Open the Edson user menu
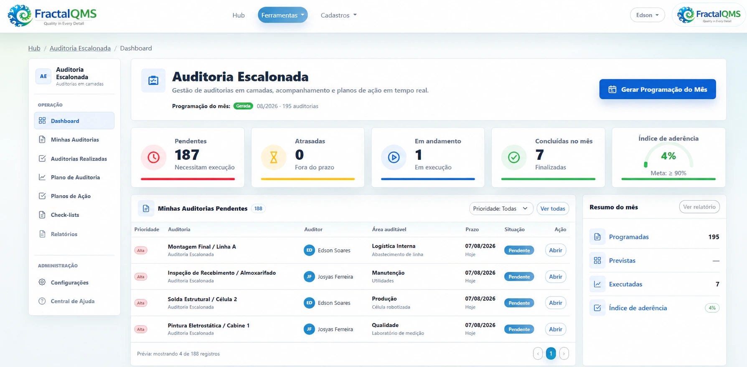This screenshot has height=367, width=747. (x=647, y=15)
